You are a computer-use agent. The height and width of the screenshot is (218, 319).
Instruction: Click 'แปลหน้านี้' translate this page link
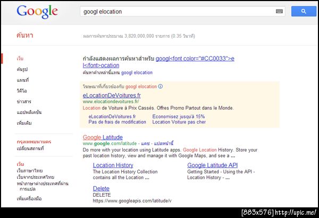(x=164, y=144)
